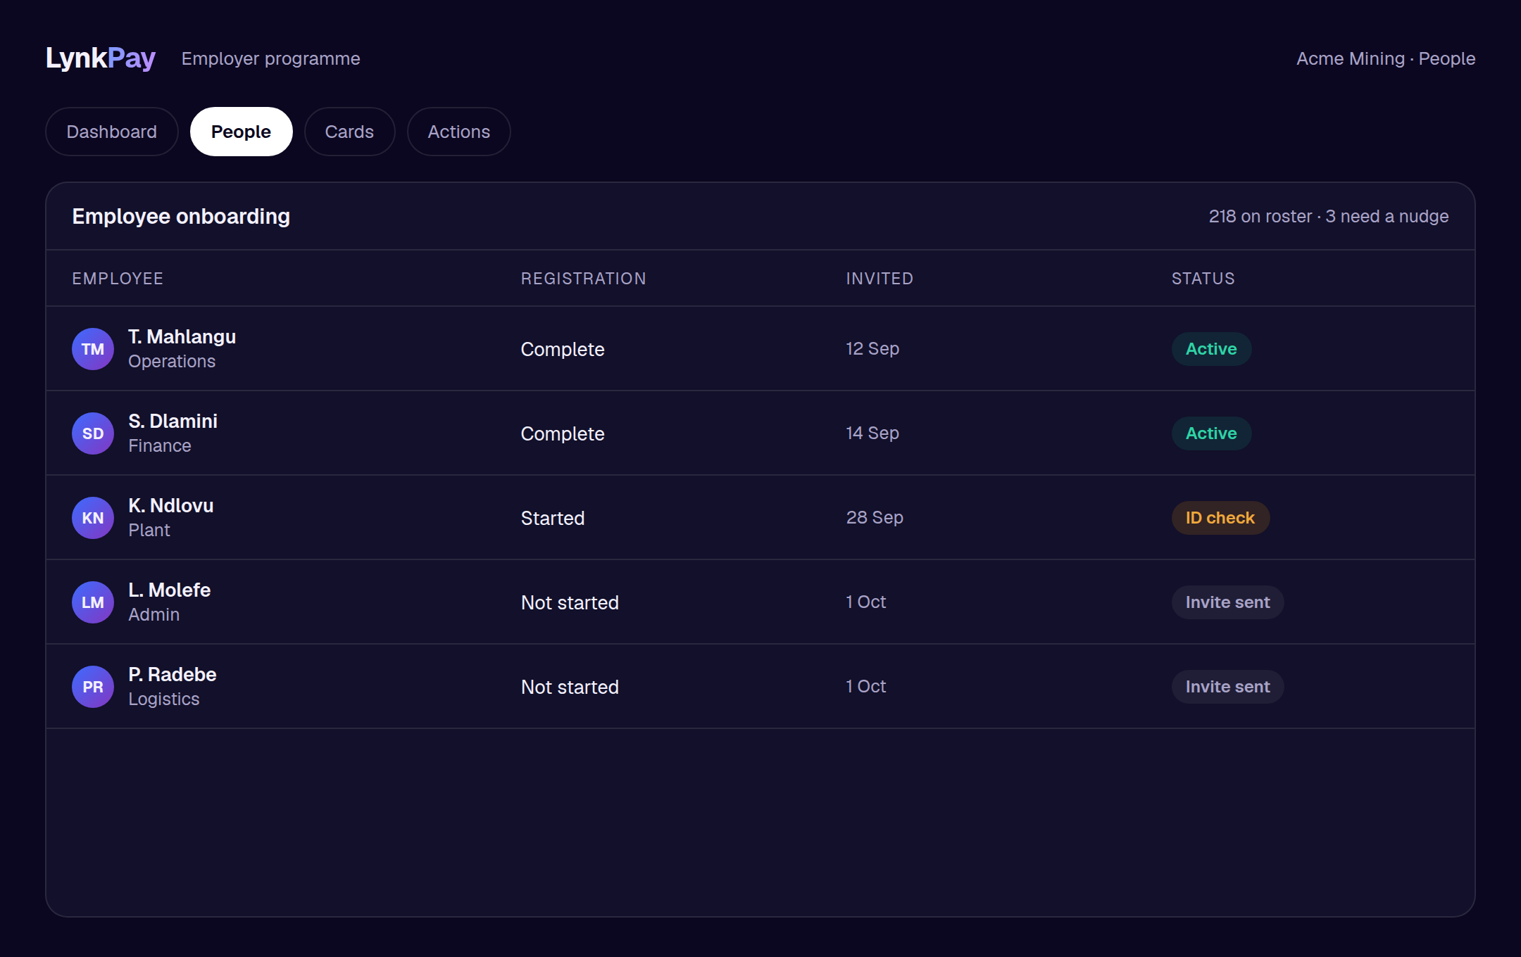This screenshot has height=957, width=1521.
Task: Click the LM avatar for L. Molefe
Action: pyautogui.click(x=93, y=602)
